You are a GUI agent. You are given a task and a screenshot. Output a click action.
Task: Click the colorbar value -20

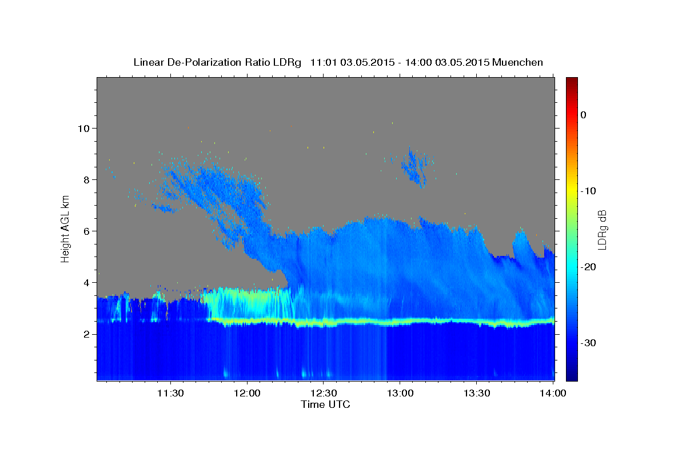coord(588,267)
